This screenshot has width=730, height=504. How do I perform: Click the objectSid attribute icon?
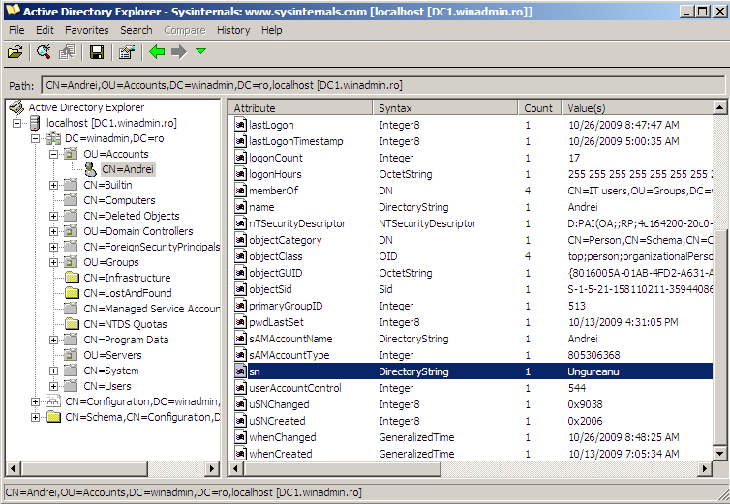[x=240, y=289]
